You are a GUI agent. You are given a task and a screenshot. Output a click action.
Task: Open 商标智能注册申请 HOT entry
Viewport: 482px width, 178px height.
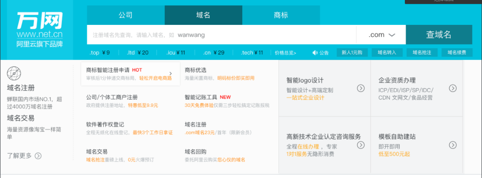tap(130, 74)
